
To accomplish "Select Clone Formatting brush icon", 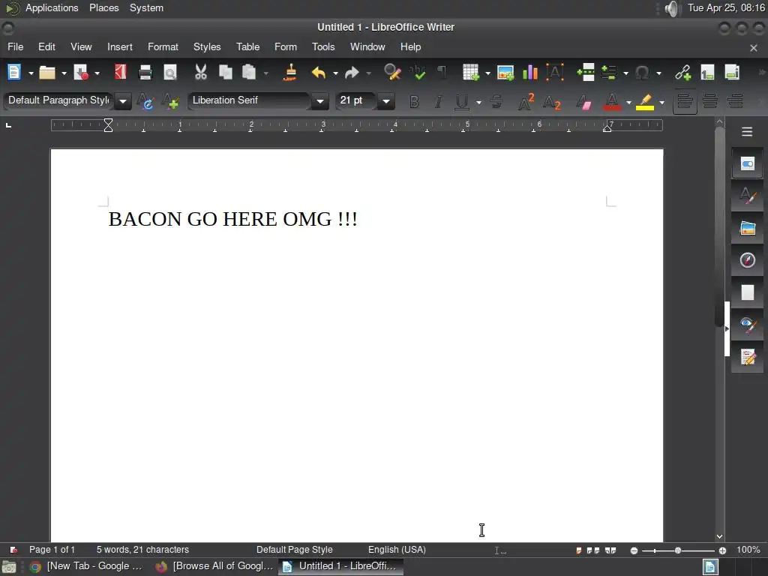I will [x=290, y=73].
